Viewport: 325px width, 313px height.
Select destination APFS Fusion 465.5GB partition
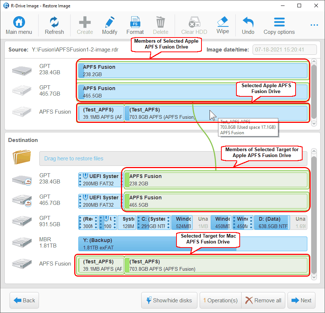pos(216,201)
